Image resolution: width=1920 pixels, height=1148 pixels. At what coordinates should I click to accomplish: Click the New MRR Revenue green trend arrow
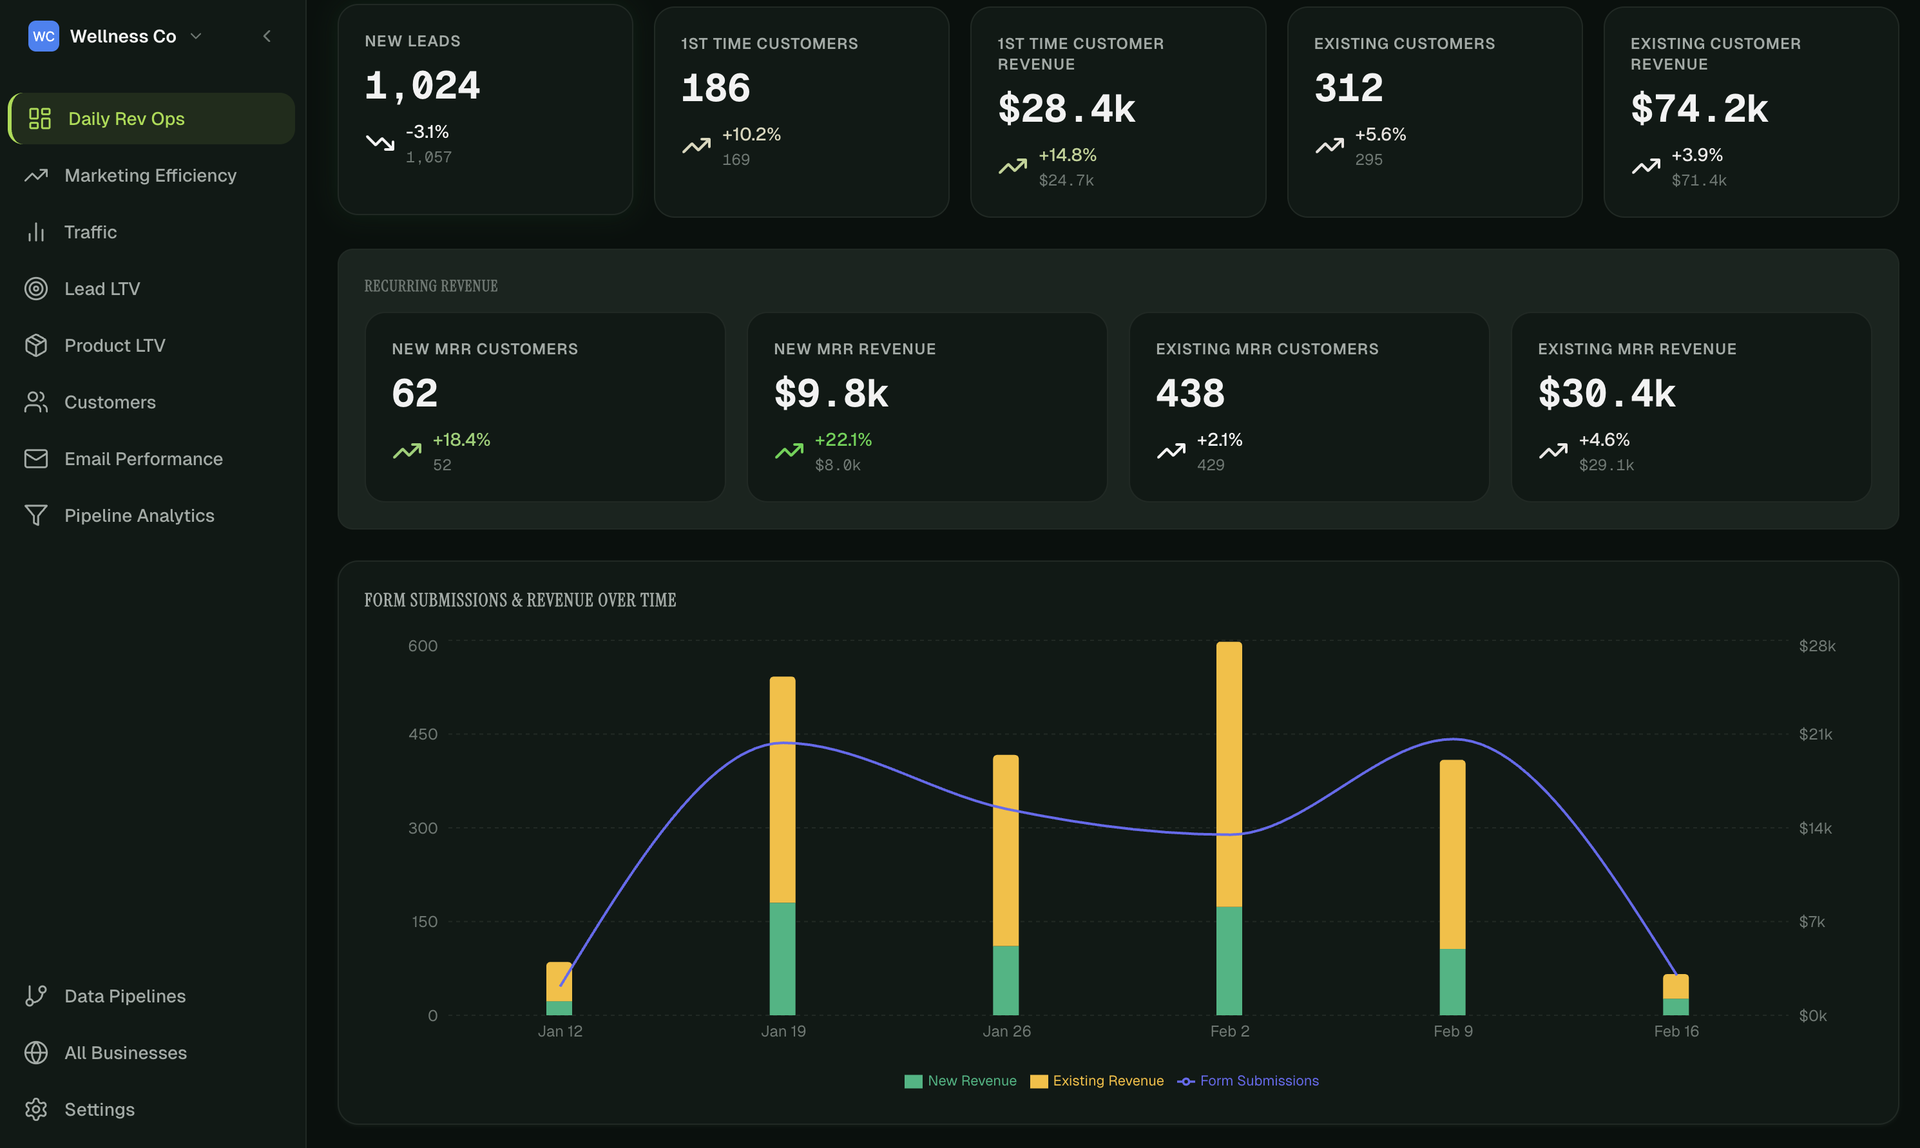pyautogui.click(x=789, y=451)
